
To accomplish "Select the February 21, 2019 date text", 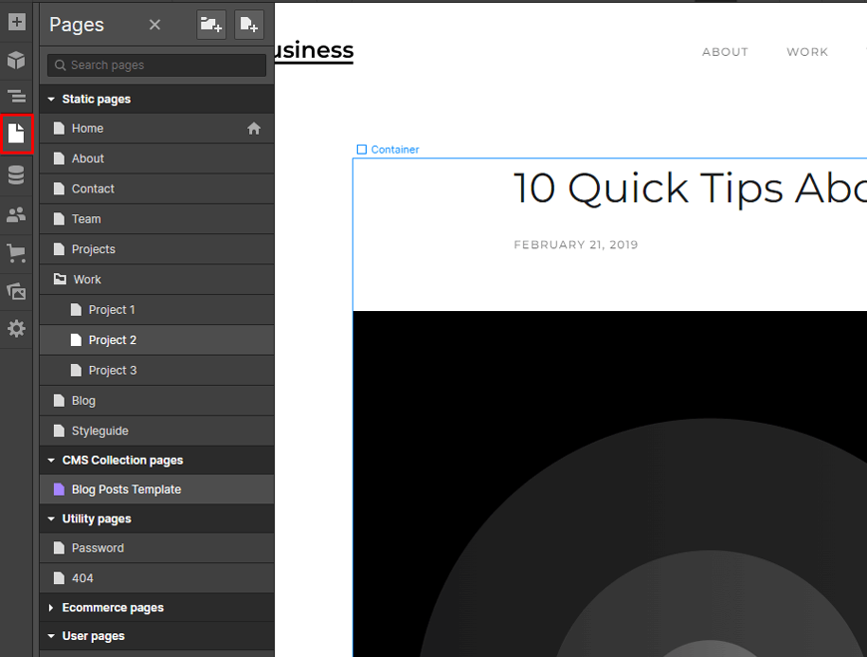I will click(576, 245).
